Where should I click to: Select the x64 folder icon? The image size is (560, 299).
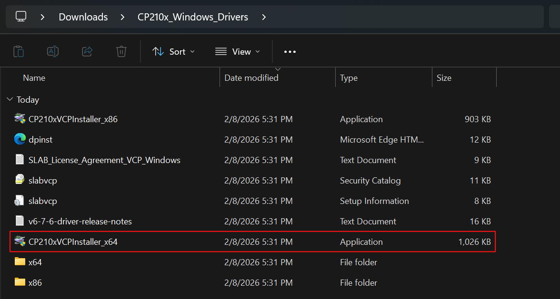click(20, 262)
